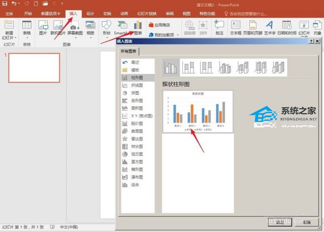The height and width of the screenshot is (232, 324).
Task: Switch to Transitions (切换) tab
Action: pyautogui.click(x=107, y=13)
